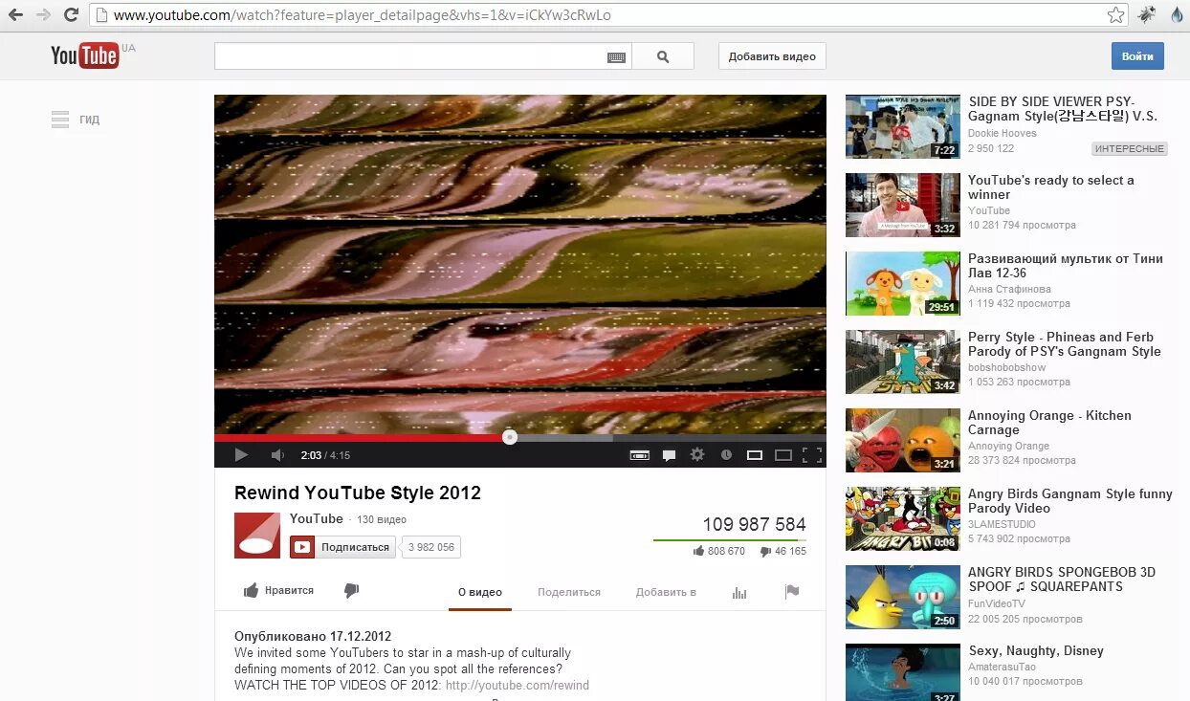Click the play button on the video player
Image resolution: width=1190 pixels, height=701 pixels.
click(x=241, y=454)
